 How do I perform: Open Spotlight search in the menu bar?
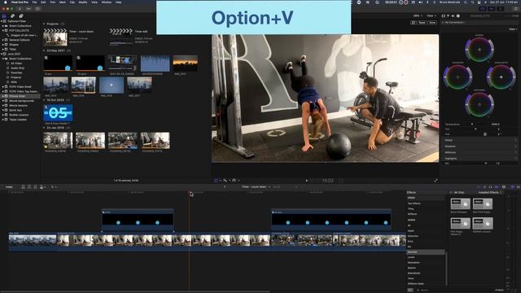point(472,2)
